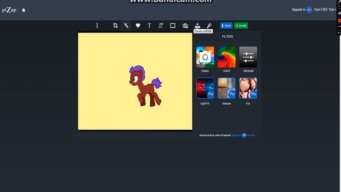Click Start FREE Trial link
This screenshot has width=341, height=192.
pyautogui.click(x=324, y=10)
